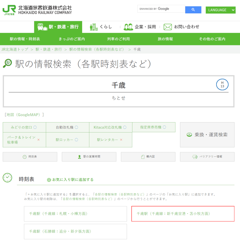Open きっぷのご案内 menu
Screen dimensions: 240x242
point(72,39)
